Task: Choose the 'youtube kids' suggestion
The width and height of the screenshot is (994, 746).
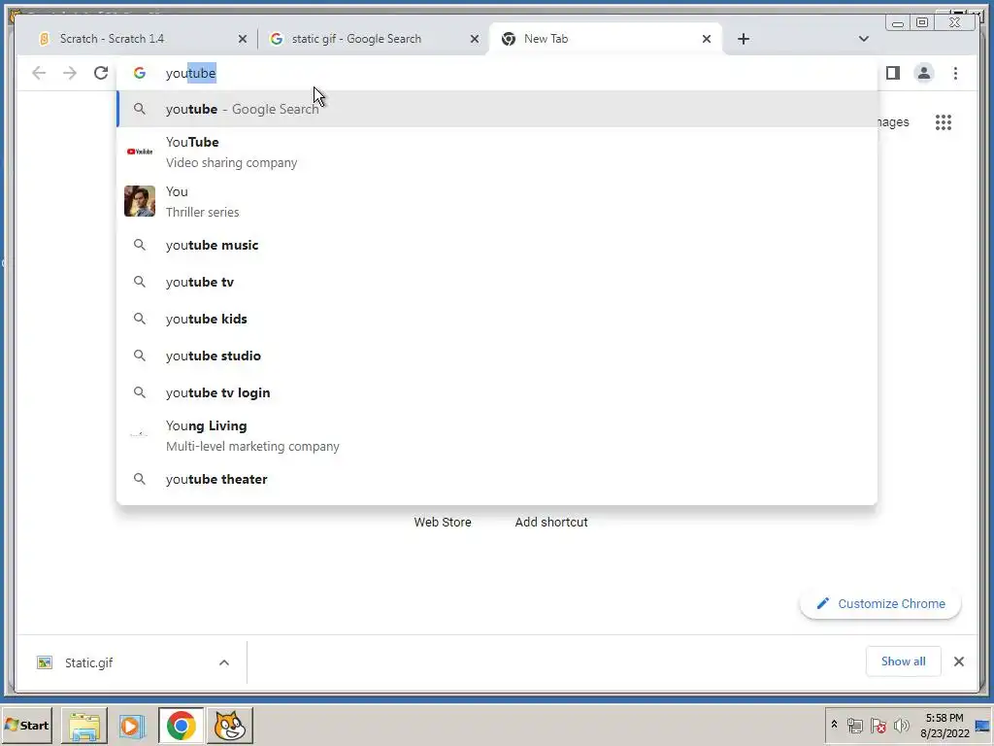Action: (497, 319)
